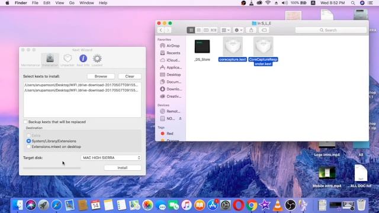Open the Help menu

click(x=103, y=3)
